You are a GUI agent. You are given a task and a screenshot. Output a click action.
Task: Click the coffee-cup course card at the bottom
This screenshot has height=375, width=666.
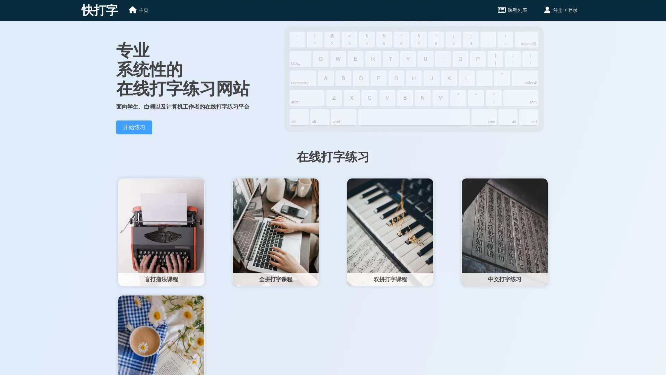pos(161,335)
